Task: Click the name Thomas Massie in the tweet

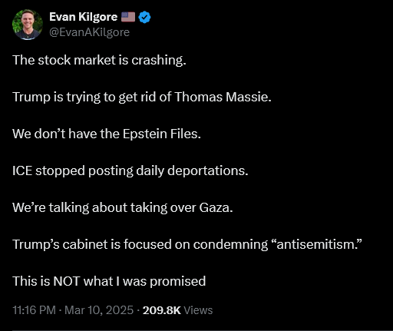Action: [223, 97]
